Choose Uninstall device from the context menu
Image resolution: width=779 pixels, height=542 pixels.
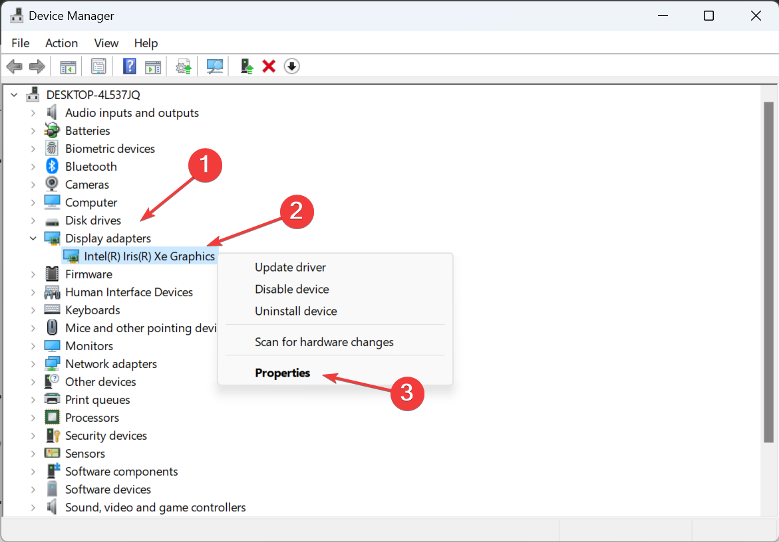[296, 311]
